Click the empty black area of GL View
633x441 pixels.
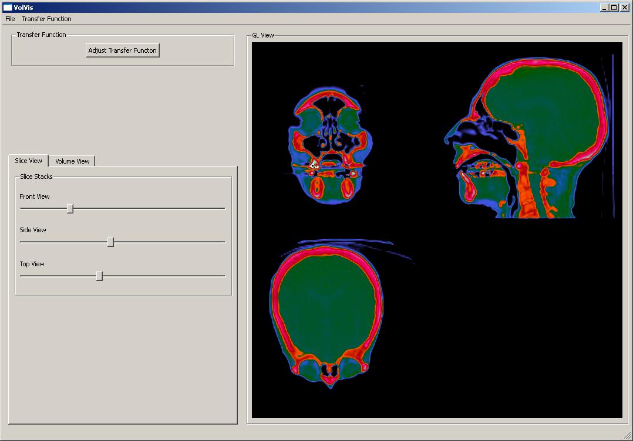[x=517, y=328]
